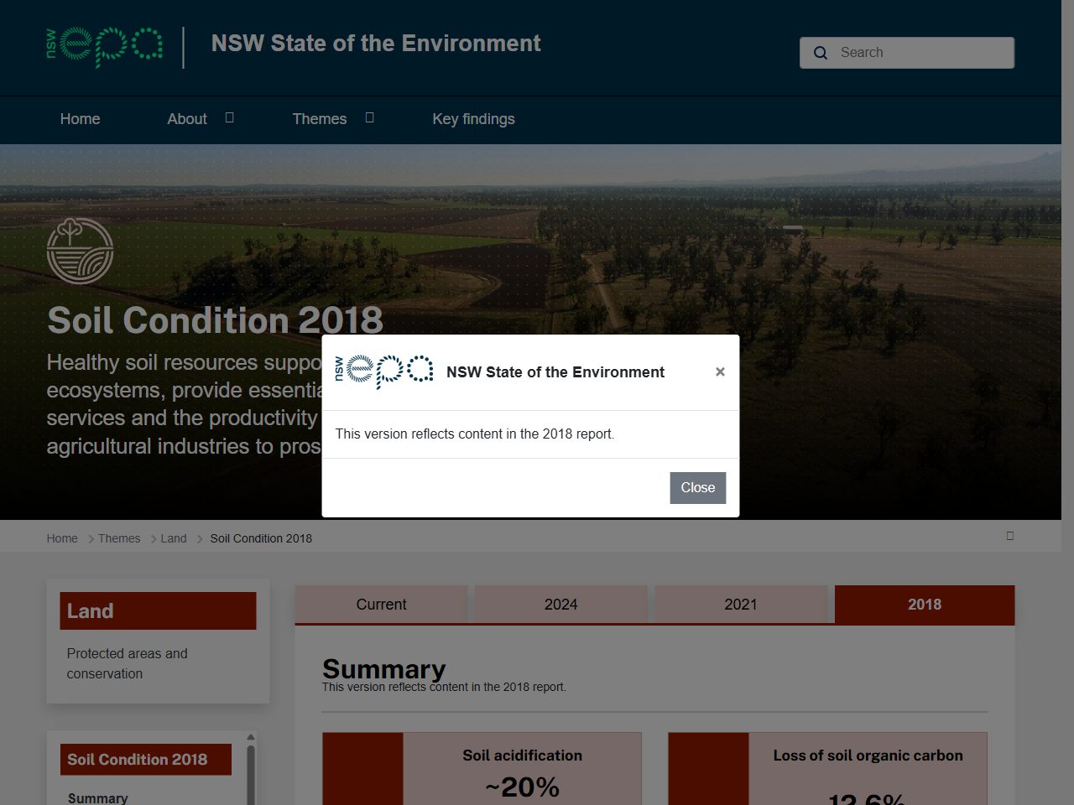Follow the Land breadcrumb link
The width and height of the screenshot is (1074, 805).
(x=174, y=538)
